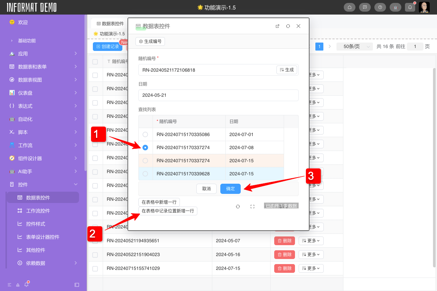Check the select-all checkbox in table header

click(95, 62)
